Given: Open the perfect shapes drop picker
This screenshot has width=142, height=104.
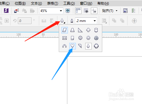Looking at the screenshot, I should coord(62,21).
